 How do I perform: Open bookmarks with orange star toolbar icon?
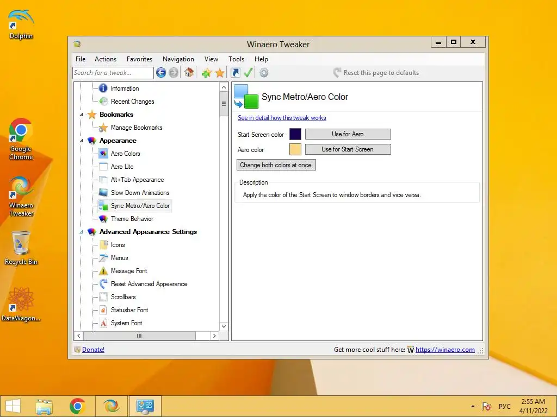[x=220, y=73]
